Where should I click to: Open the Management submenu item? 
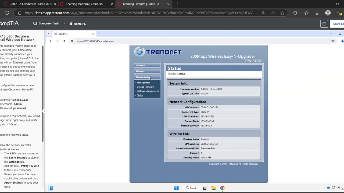(144, 83)
